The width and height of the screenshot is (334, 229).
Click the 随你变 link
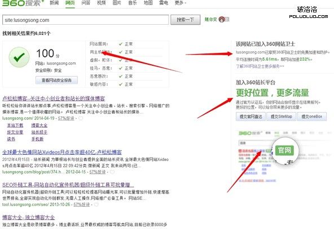(210, 19)
